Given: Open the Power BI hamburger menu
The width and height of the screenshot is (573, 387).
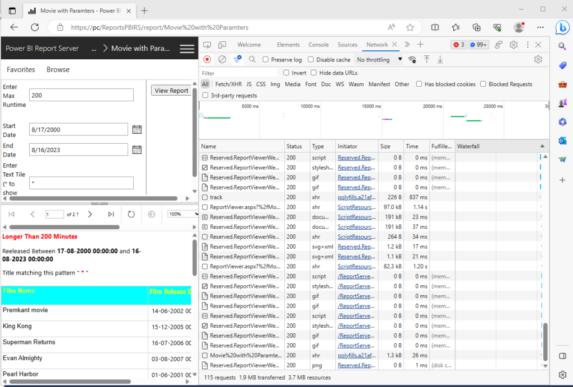Looking at the screenshot, I should pos(187,49).
